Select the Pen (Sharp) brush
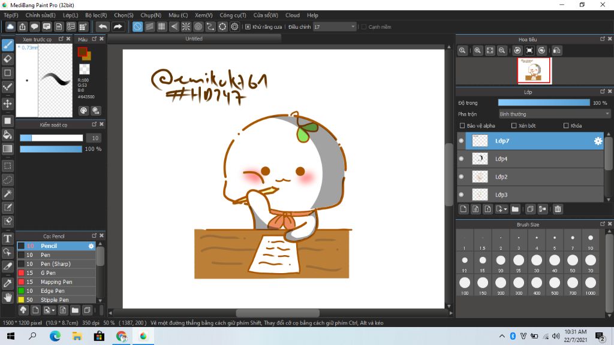Screen dimensions: 614x345 pos(56,264)
